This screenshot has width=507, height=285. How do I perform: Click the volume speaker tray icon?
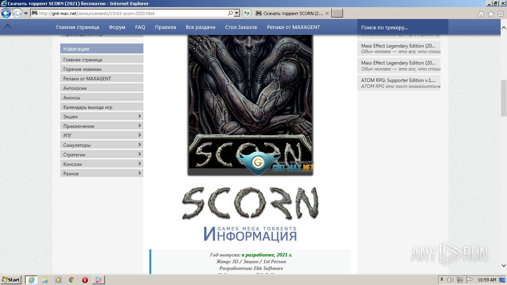451,280
